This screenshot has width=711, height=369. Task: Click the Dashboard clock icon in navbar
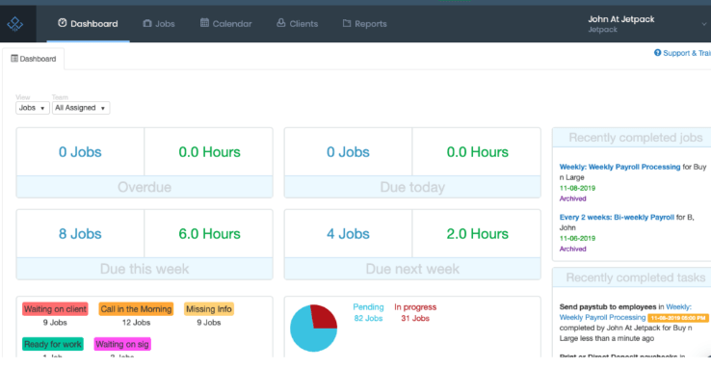point(62,23)
